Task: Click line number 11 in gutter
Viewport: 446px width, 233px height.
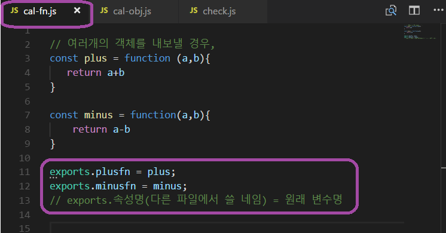Action: pos(25,172)
